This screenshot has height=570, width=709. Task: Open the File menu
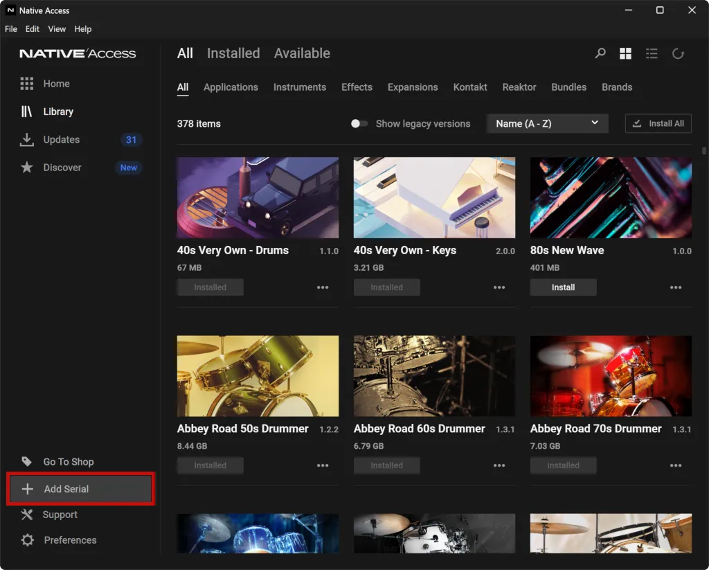[11, 29]
